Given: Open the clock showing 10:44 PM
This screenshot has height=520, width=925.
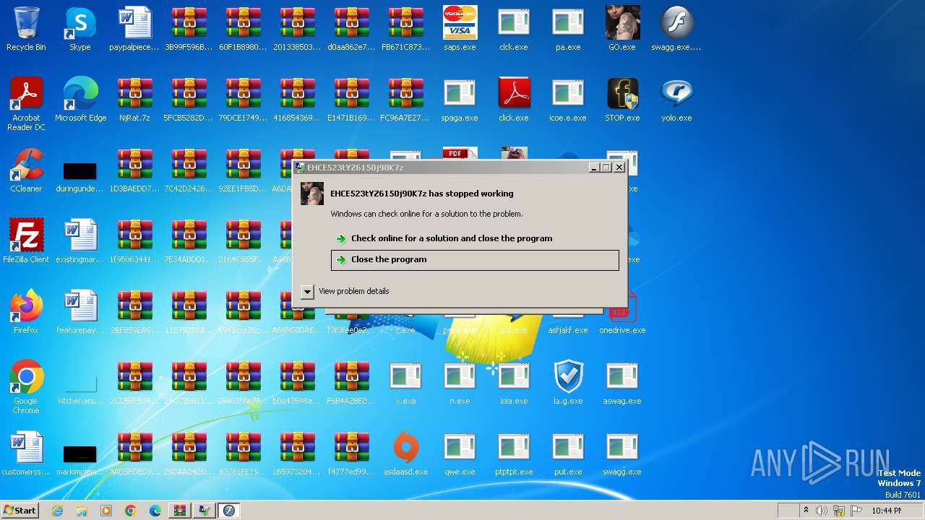Looking at the screenshot, I should [886, 511].
